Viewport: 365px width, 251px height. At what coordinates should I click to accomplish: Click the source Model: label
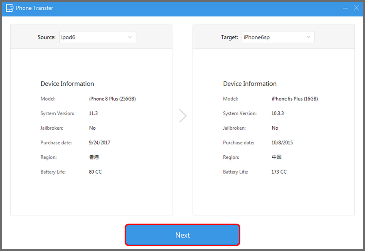pyautogui.click(x=48, y=99)
